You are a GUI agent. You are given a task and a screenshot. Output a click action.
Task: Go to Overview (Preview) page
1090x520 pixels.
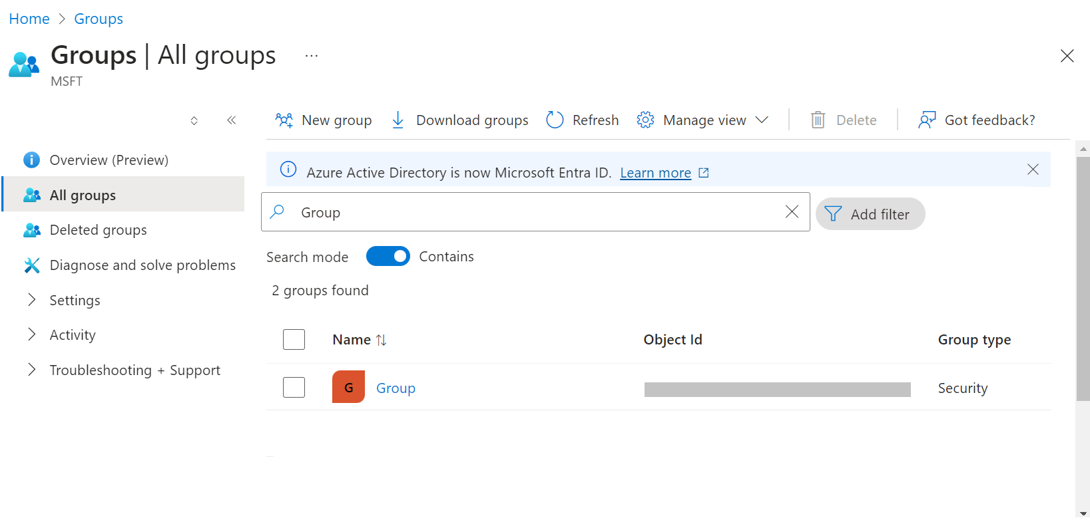109,160
